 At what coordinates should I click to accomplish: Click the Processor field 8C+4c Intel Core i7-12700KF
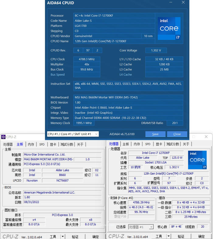tap(114, 16)
